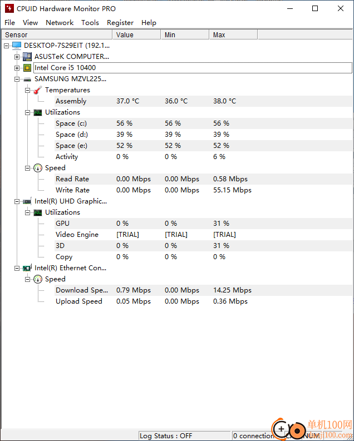This screenshot has height=441, width=354.
Task: Click the Max column header
Action: (234, 35)
